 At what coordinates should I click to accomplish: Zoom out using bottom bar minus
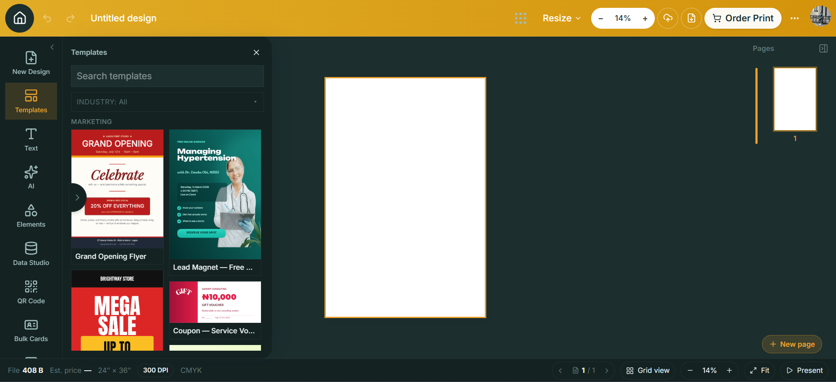[x=690, y=370]
